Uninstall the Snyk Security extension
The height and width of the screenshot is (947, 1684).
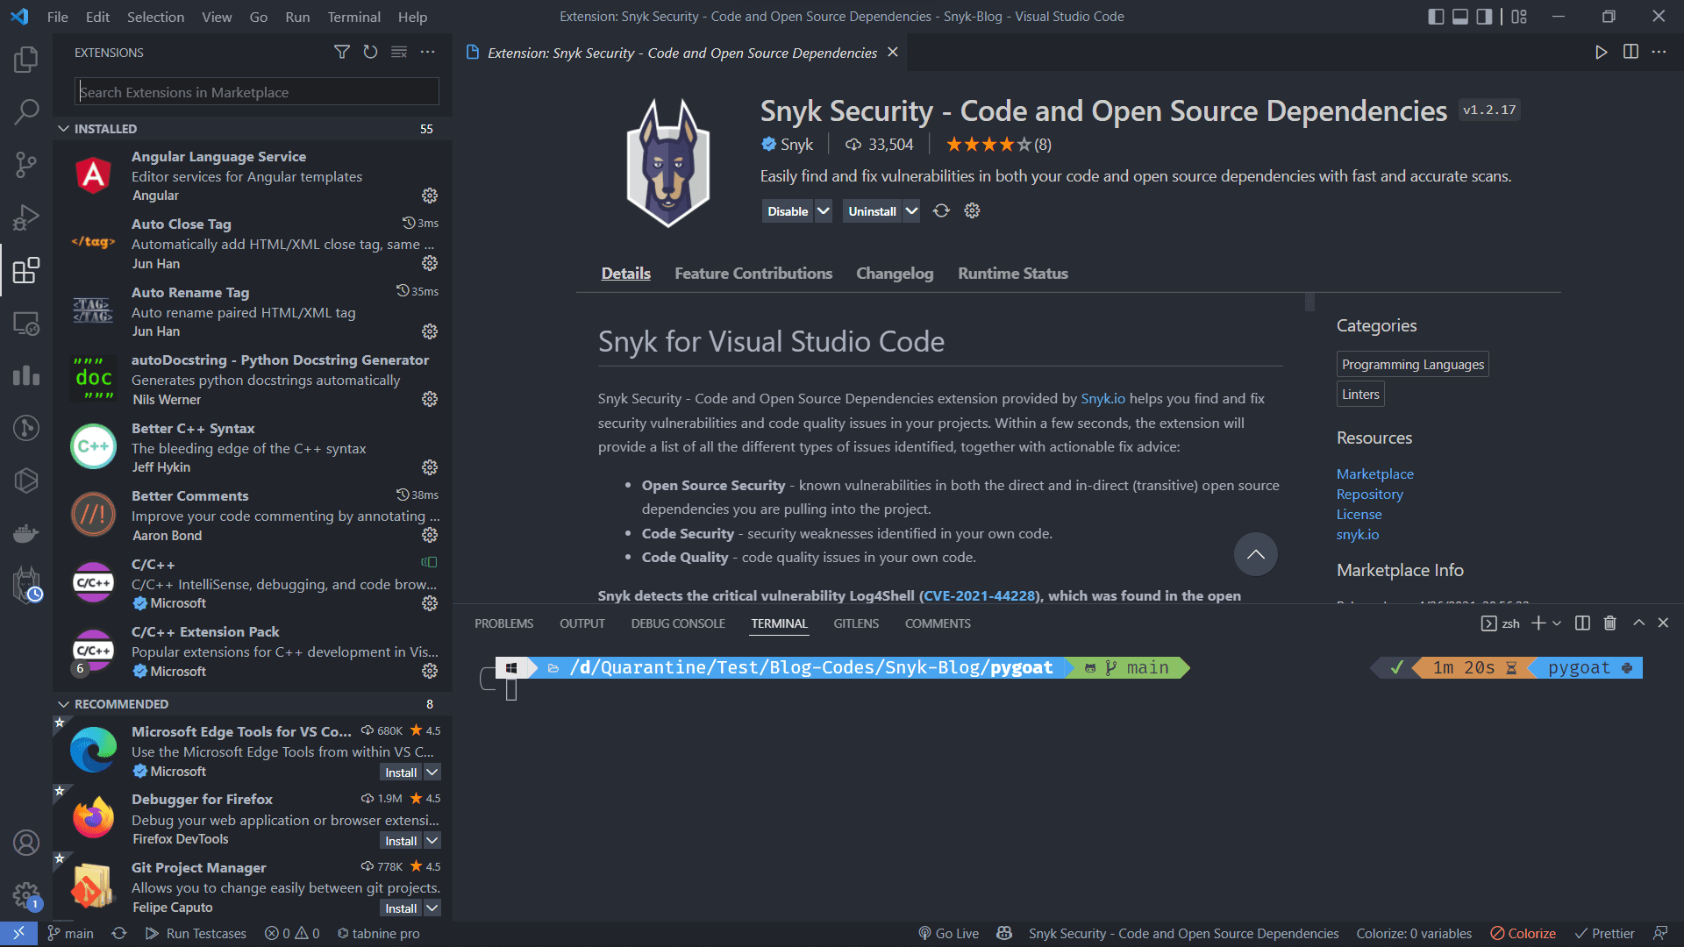point(872,211)
